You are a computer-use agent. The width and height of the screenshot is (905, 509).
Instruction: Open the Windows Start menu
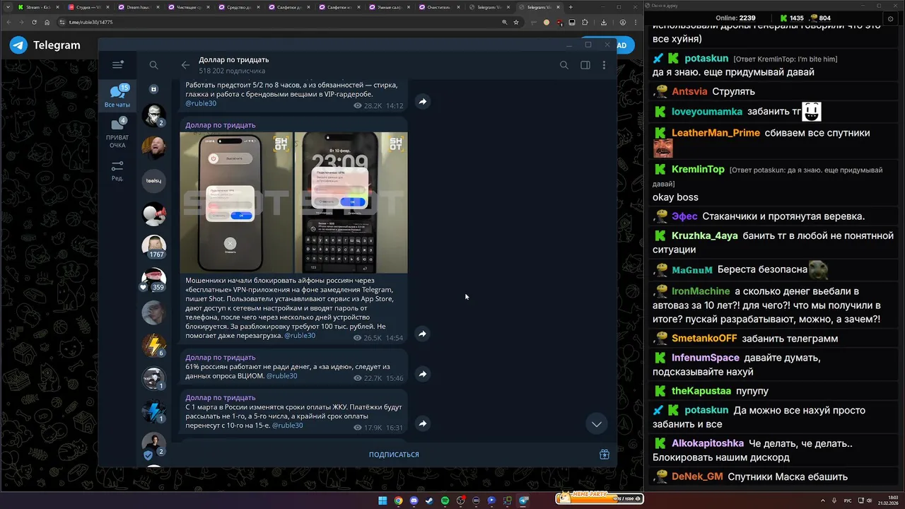click(x=383, y=501)
